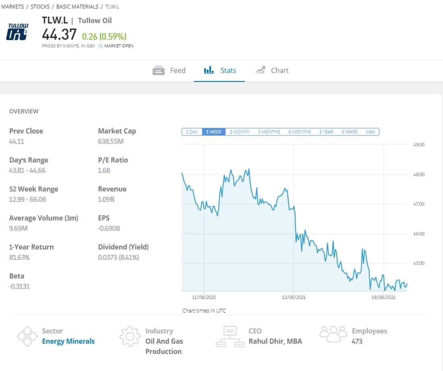Click the 0.26 (0.59%) price change

104,36
